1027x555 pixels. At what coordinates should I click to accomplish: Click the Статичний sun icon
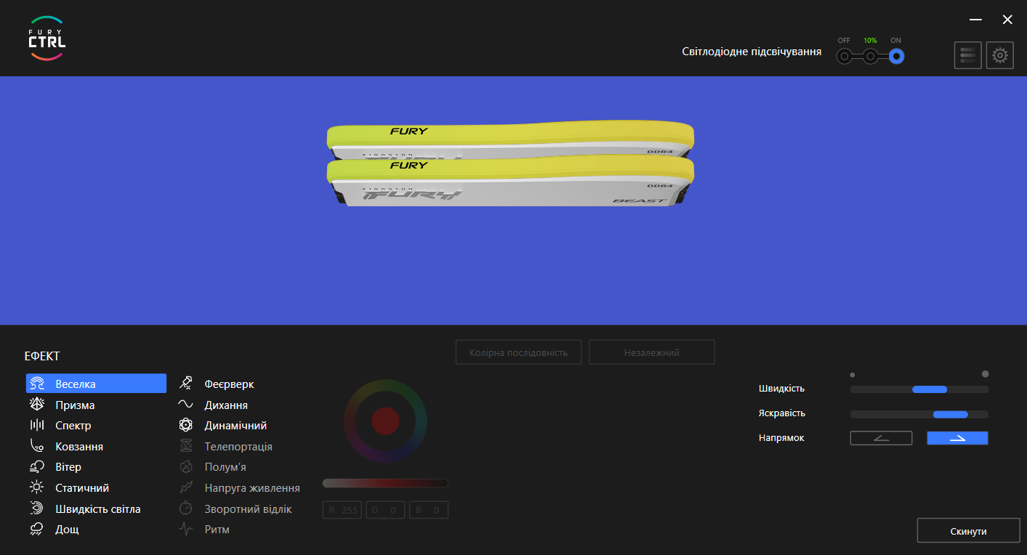[x=37, y=487]
